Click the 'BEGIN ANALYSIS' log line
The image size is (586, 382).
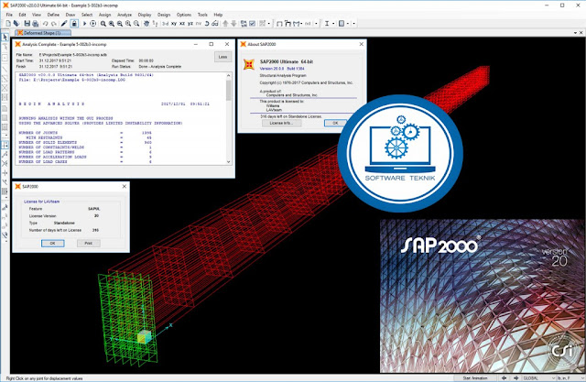point(51,104)
